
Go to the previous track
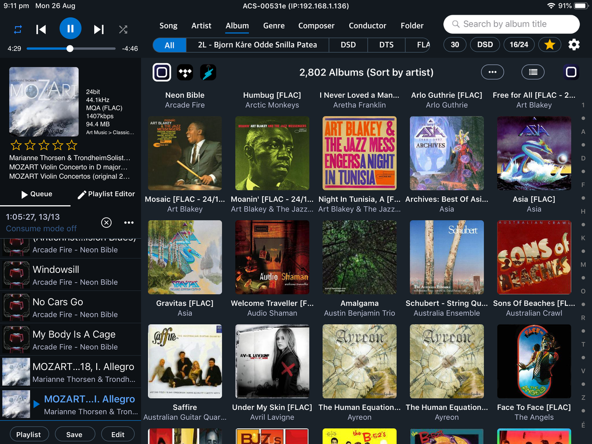tap(41, 29)
